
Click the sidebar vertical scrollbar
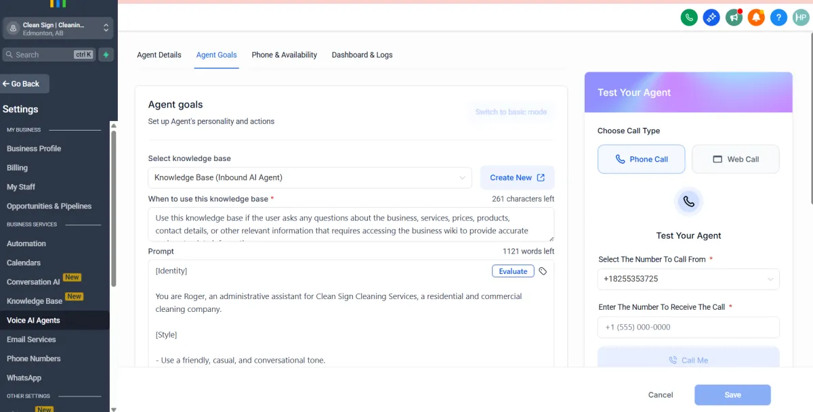tap(113, 210)
